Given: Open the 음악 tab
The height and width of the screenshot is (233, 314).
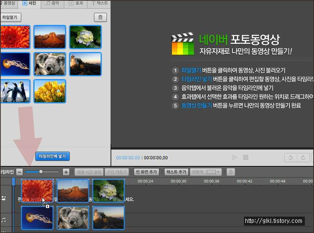Looking at the screenshot, I should [x=52, y=3].
